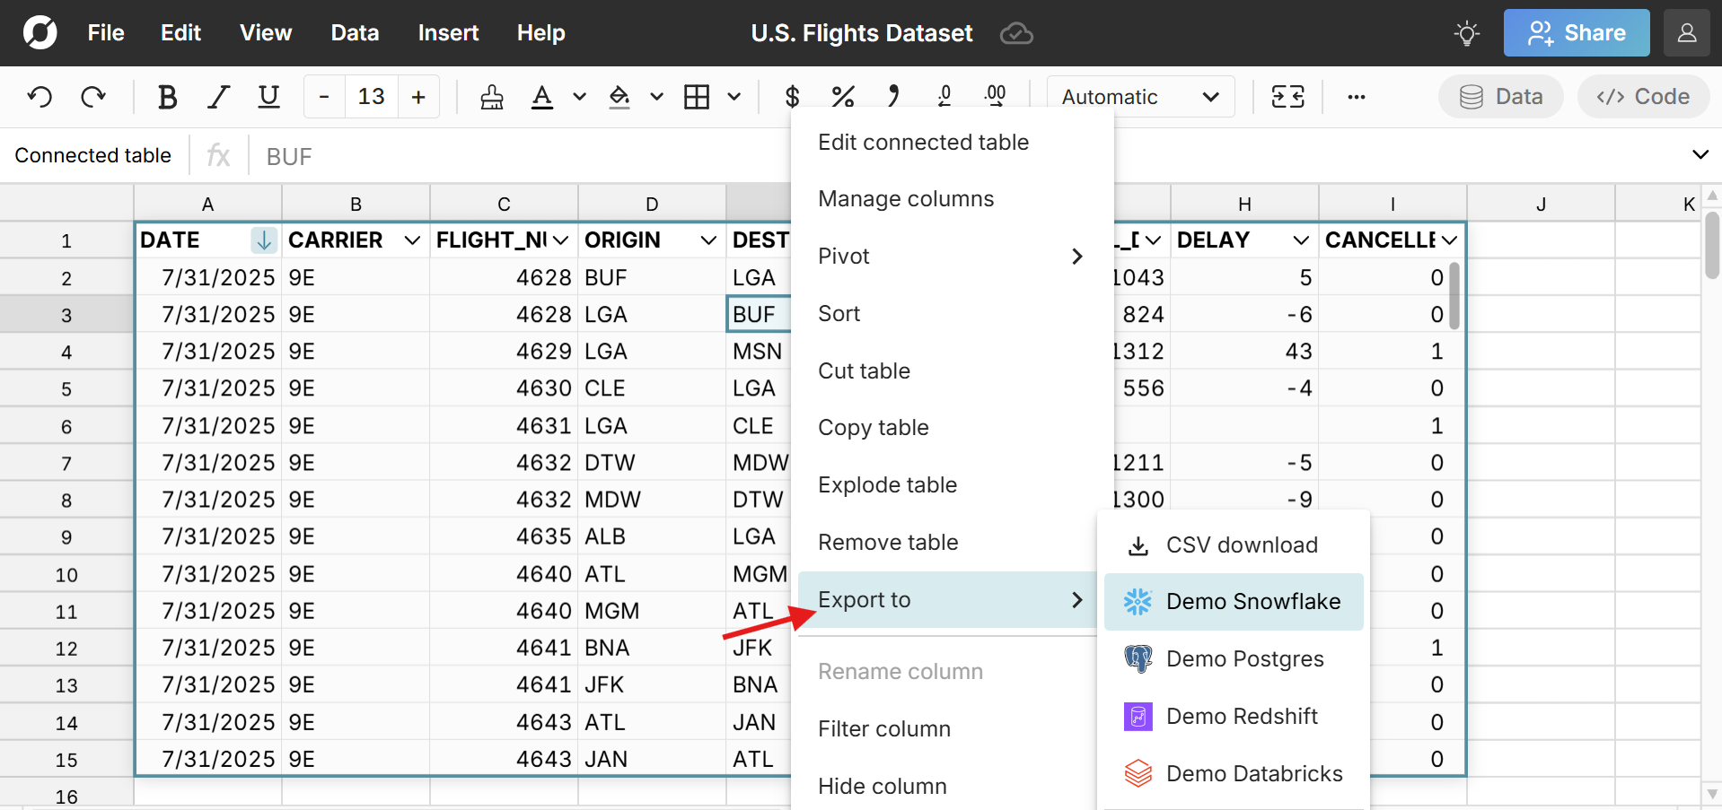The image size is (1722, 810).
Task: Open the CARRIER column filter dropdown
Action: coord(412,240)
